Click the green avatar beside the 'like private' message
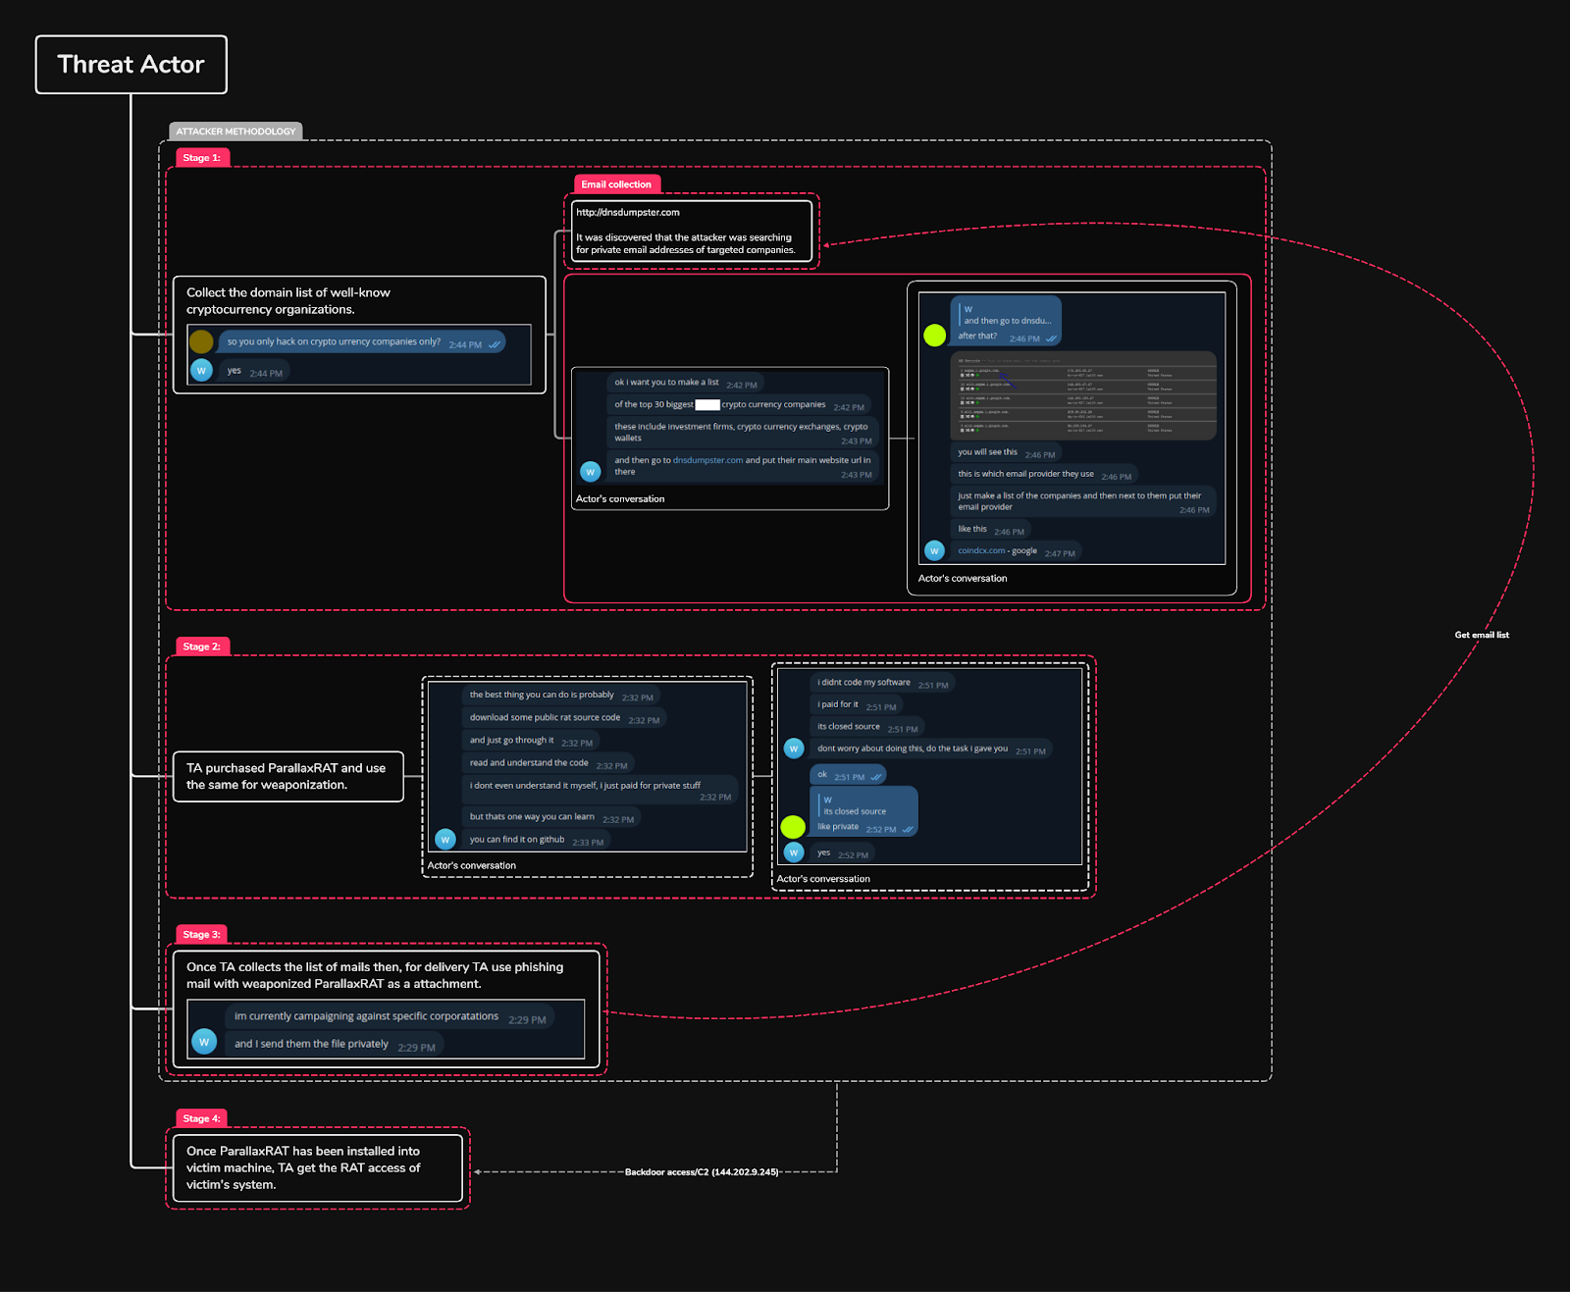This screenshot has height=1292, width=1570. tap(793, 827)
